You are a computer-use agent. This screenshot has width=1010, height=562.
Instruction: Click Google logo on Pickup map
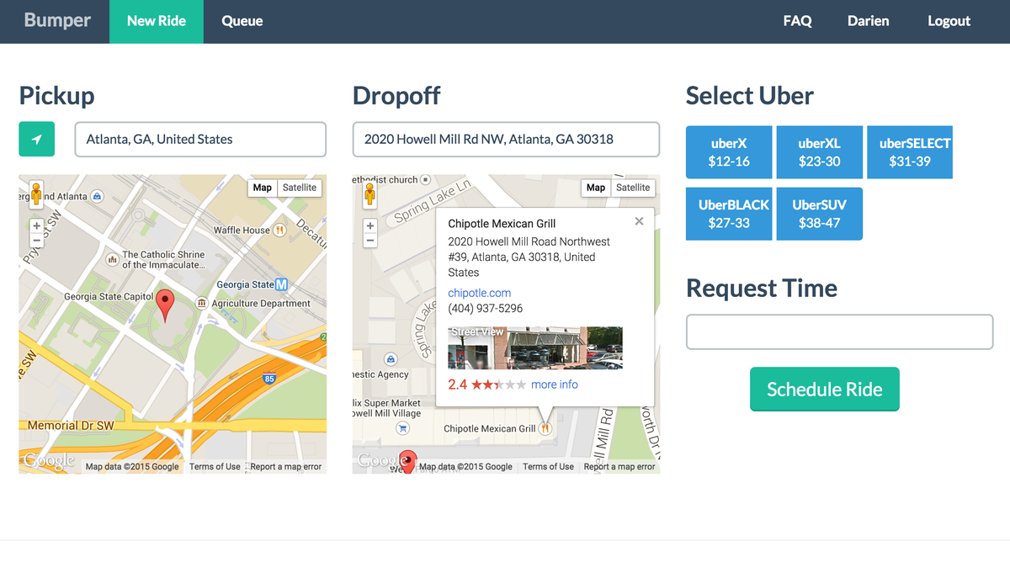click(49, 461)
